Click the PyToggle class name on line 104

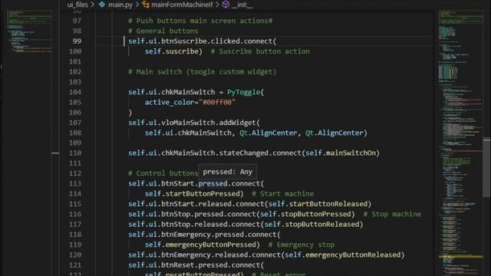(244, 92)
